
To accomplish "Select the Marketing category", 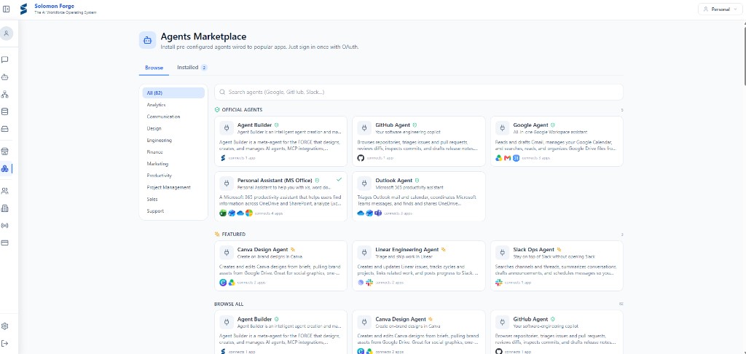I will (x=173, y=164).
